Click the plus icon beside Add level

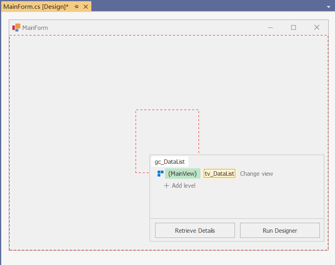click(166, 186)
